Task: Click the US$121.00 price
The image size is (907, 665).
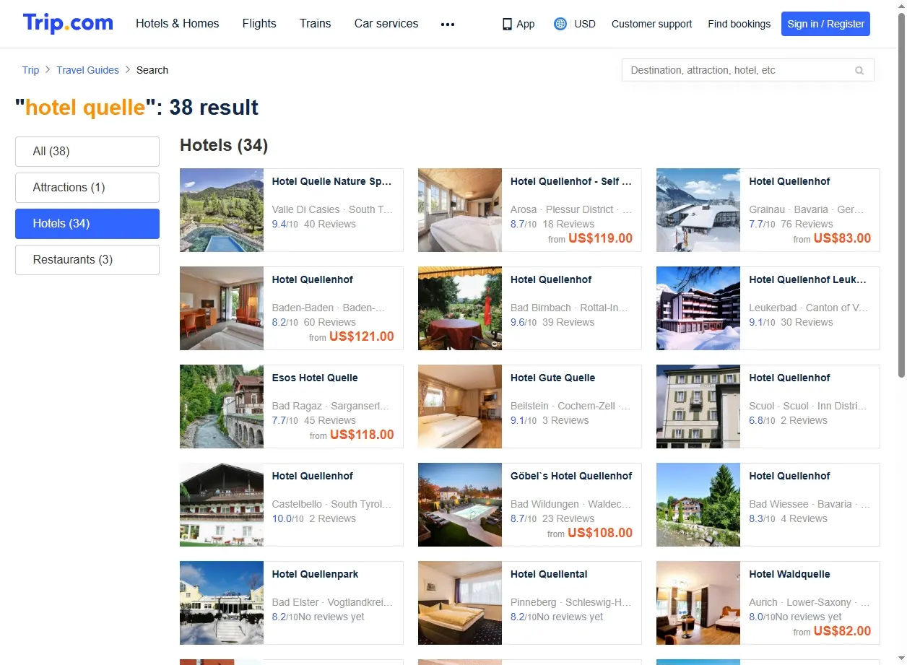Action: 362,337
